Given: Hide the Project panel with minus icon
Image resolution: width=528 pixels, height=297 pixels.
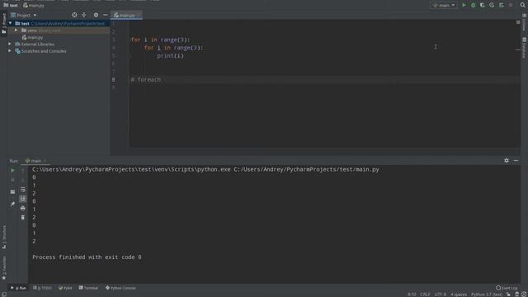Looking at the screenshot, I should [x=105, y=15].
